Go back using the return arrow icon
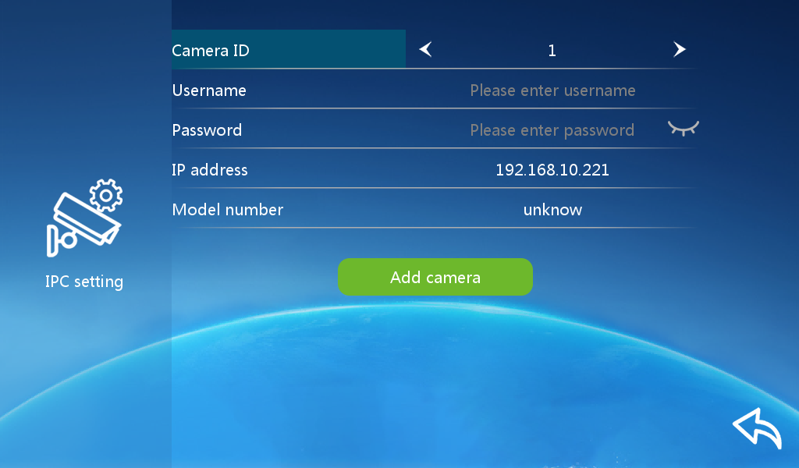 [757, 428]
